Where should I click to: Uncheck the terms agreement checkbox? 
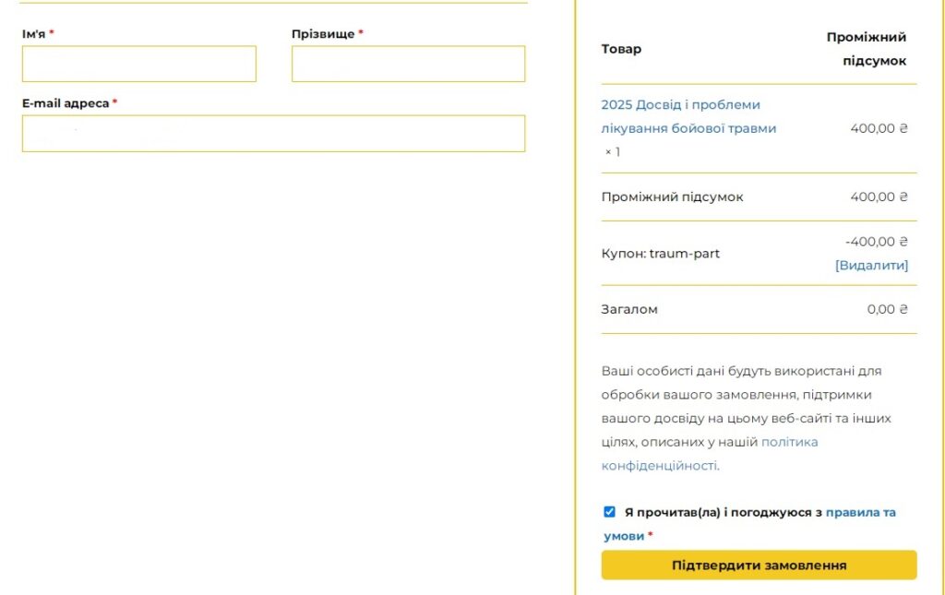pos(609,512)
